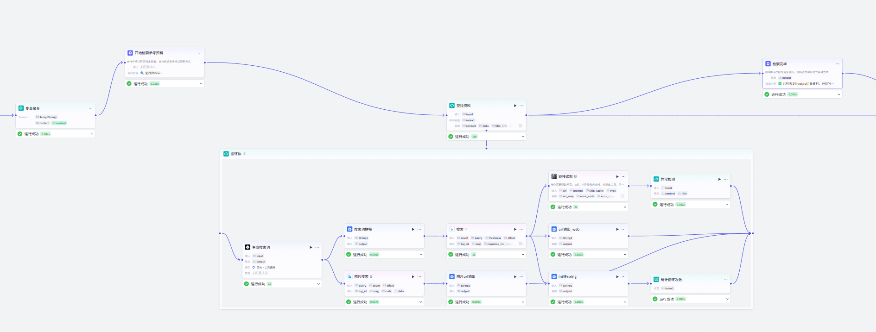The image size is (876, 332).
Task: Expand run result under 查找资料 node
Action: pyautogui.click(x=523, y=137)
